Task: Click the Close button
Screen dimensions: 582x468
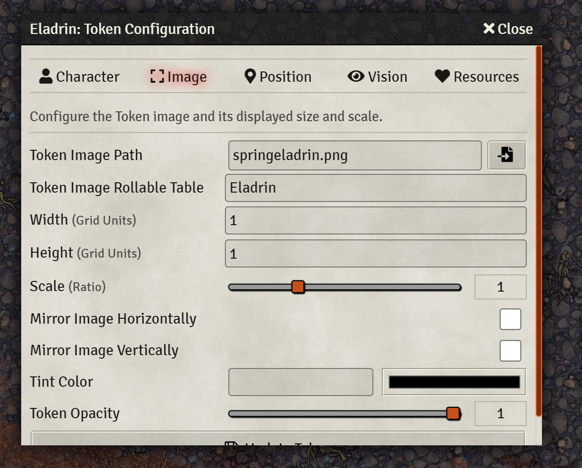Action: tap(508, 29)
